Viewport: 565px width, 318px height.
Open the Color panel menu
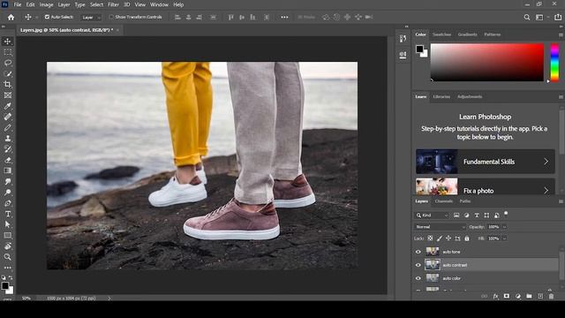(561, 35)
